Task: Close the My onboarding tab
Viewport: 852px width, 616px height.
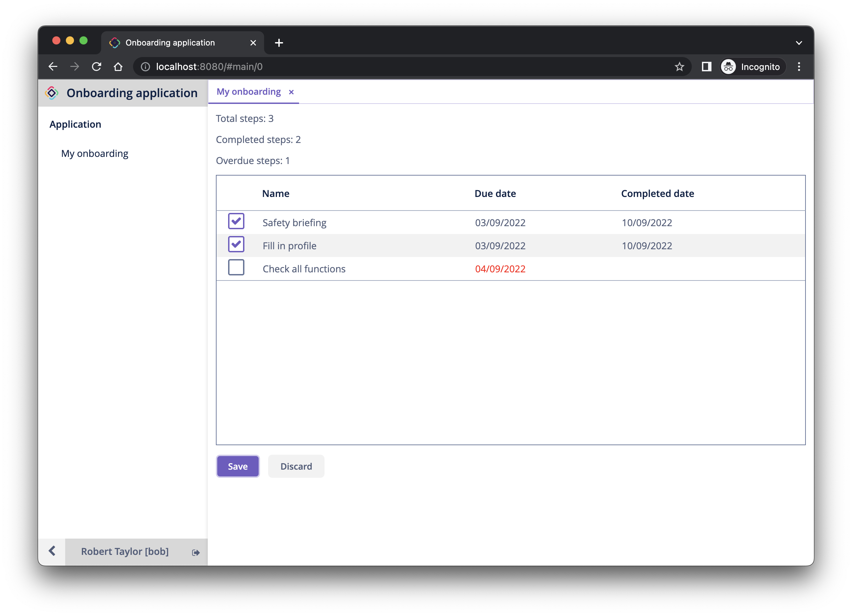Action: 291,92
